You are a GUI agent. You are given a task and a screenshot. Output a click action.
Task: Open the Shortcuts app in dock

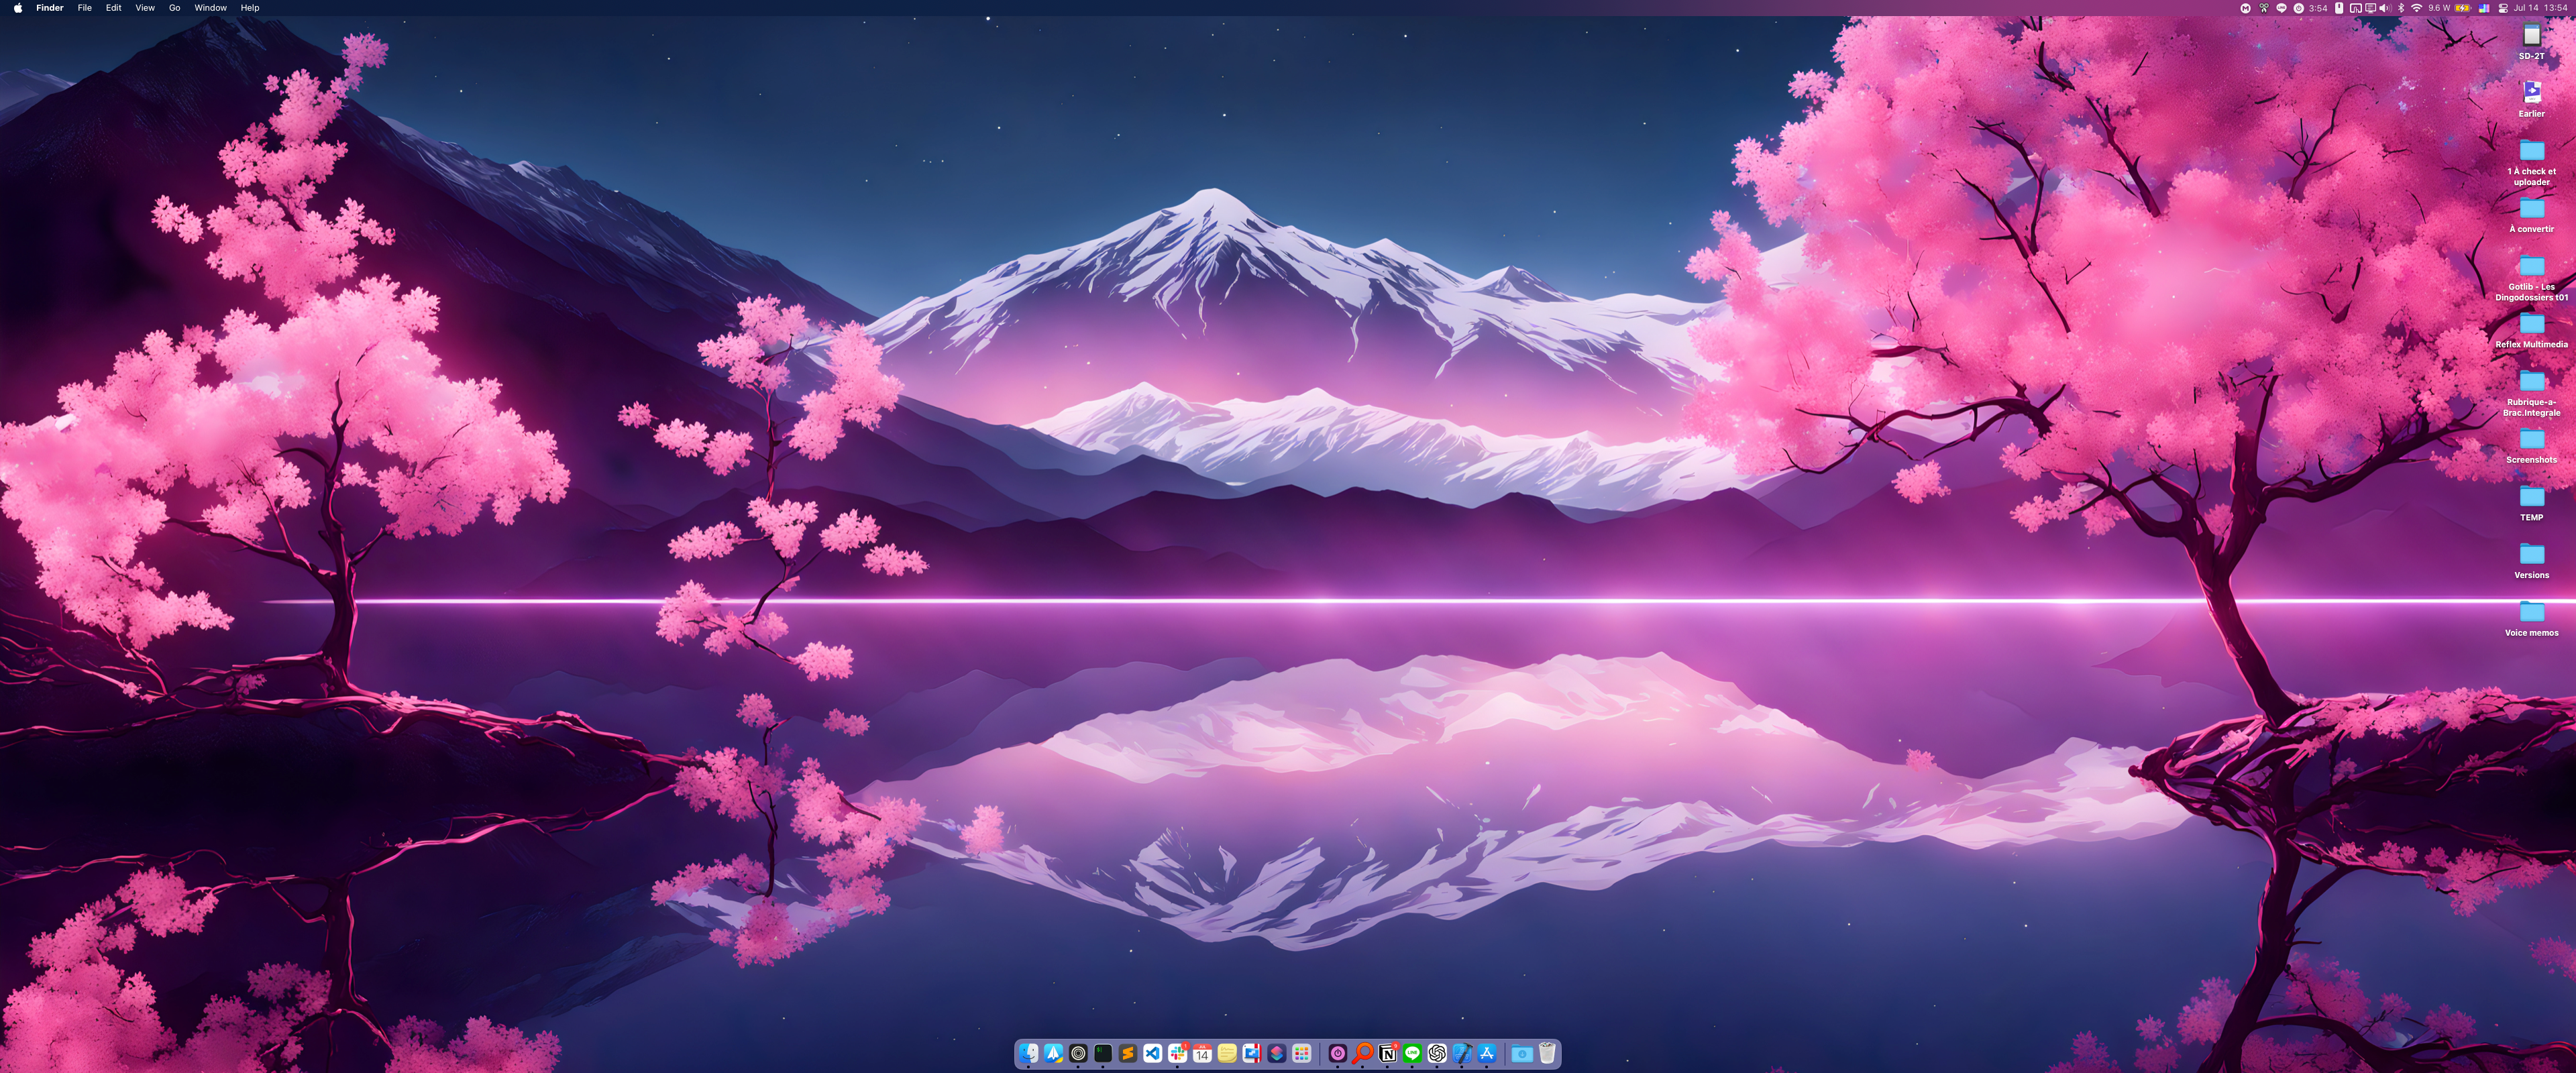[1277, 1053]
